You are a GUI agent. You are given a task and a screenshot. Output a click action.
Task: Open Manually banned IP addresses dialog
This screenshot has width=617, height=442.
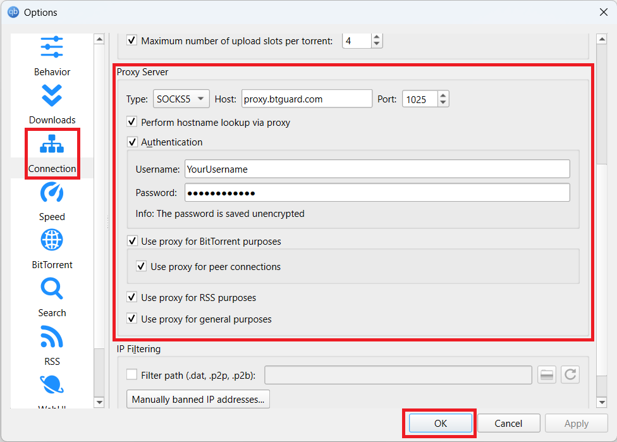click(x=198, y=400)
